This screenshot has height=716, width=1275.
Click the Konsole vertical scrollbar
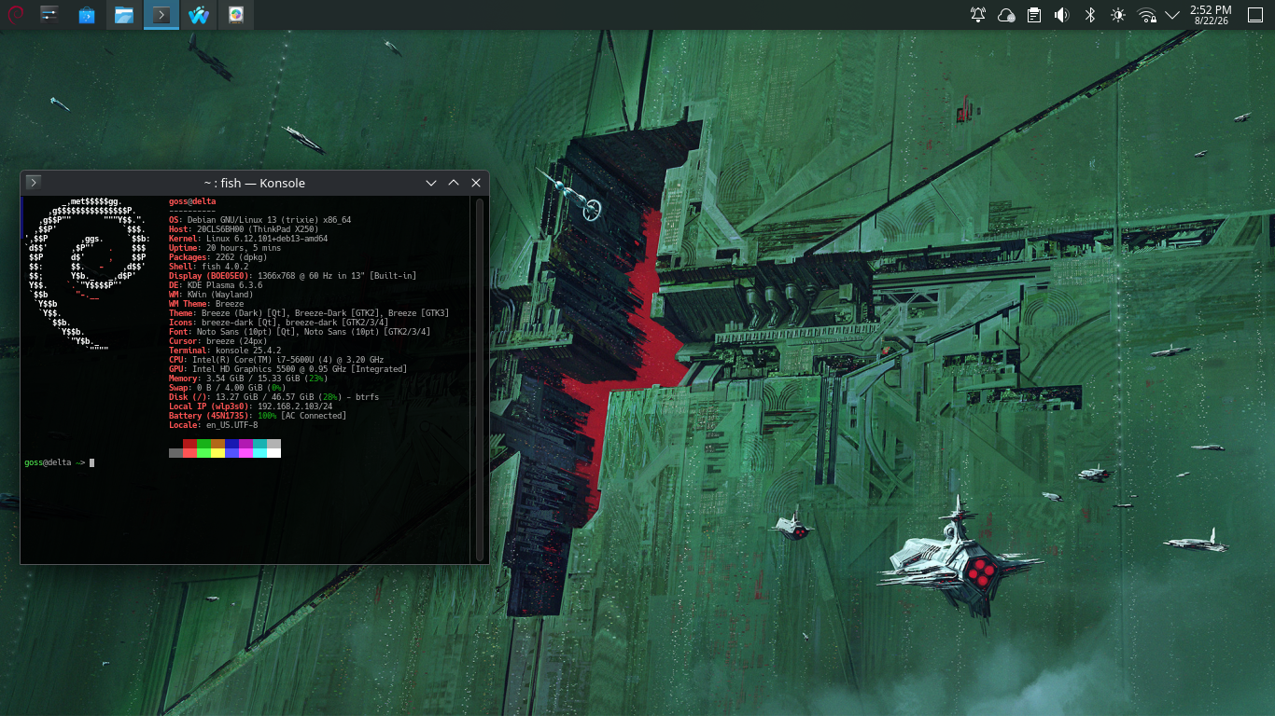(x=480, y=379)
